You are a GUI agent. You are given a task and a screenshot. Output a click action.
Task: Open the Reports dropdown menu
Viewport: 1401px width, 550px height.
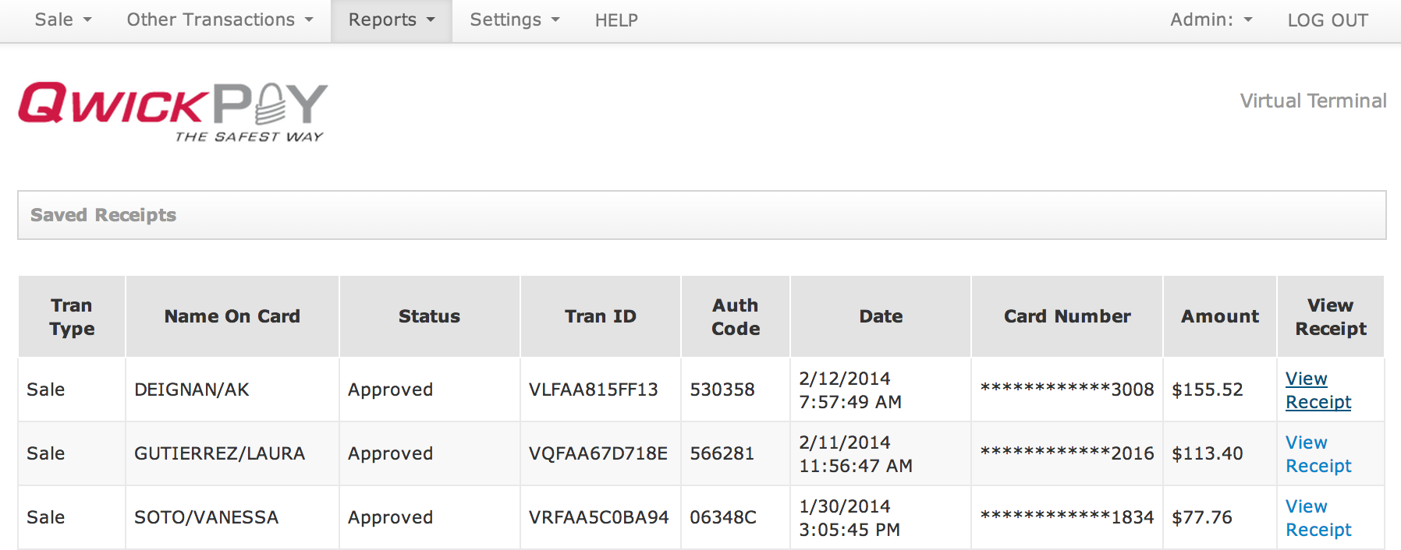[x=391, y=20]
